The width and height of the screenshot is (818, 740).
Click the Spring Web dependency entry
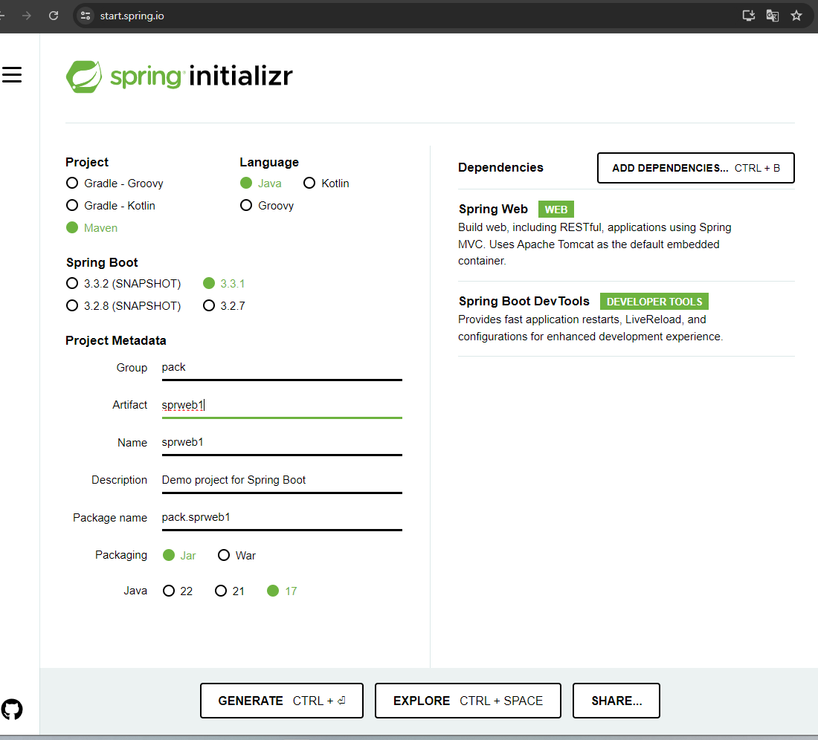click(626, 235)
